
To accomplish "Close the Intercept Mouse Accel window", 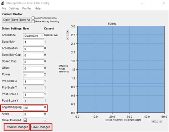I will click(164, 3).
